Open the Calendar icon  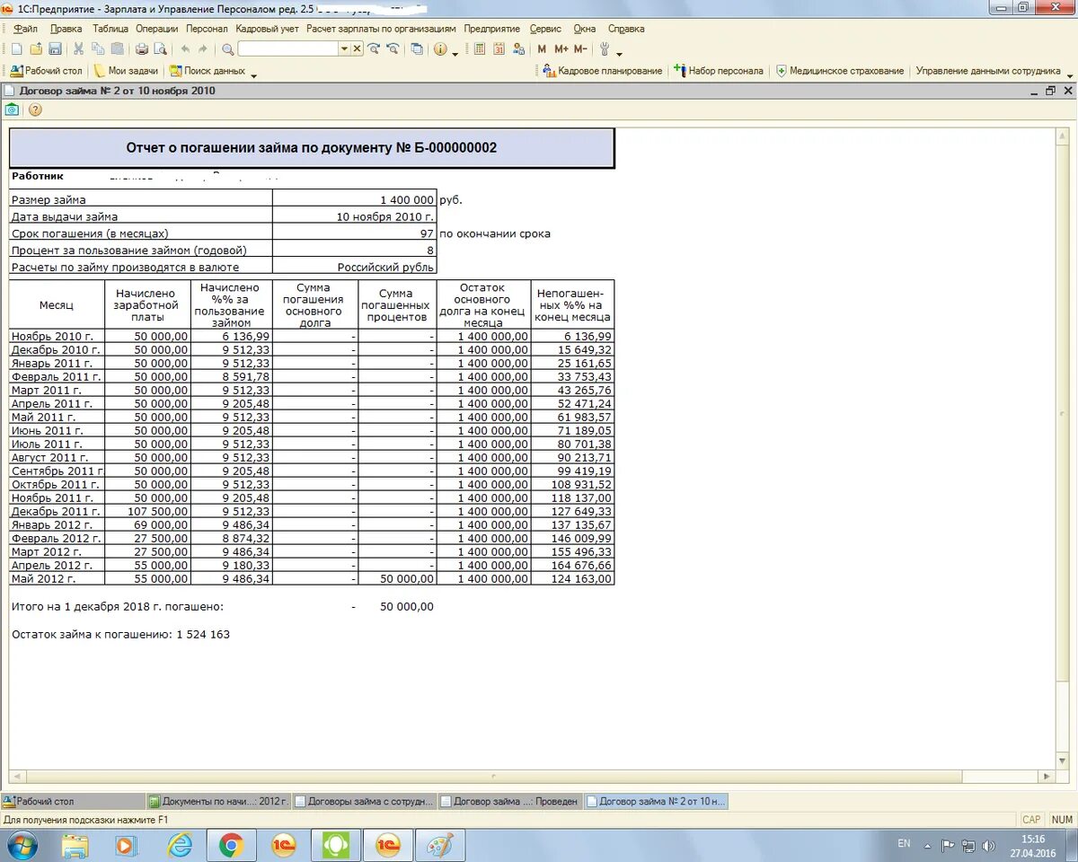pyautogui.click(x=499, y=49)
